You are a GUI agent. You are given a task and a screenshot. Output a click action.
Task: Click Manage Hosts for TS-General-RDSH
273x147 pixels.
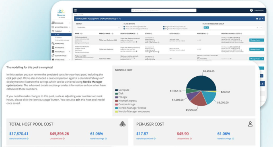pyautogui.click(x=255, y=59)
